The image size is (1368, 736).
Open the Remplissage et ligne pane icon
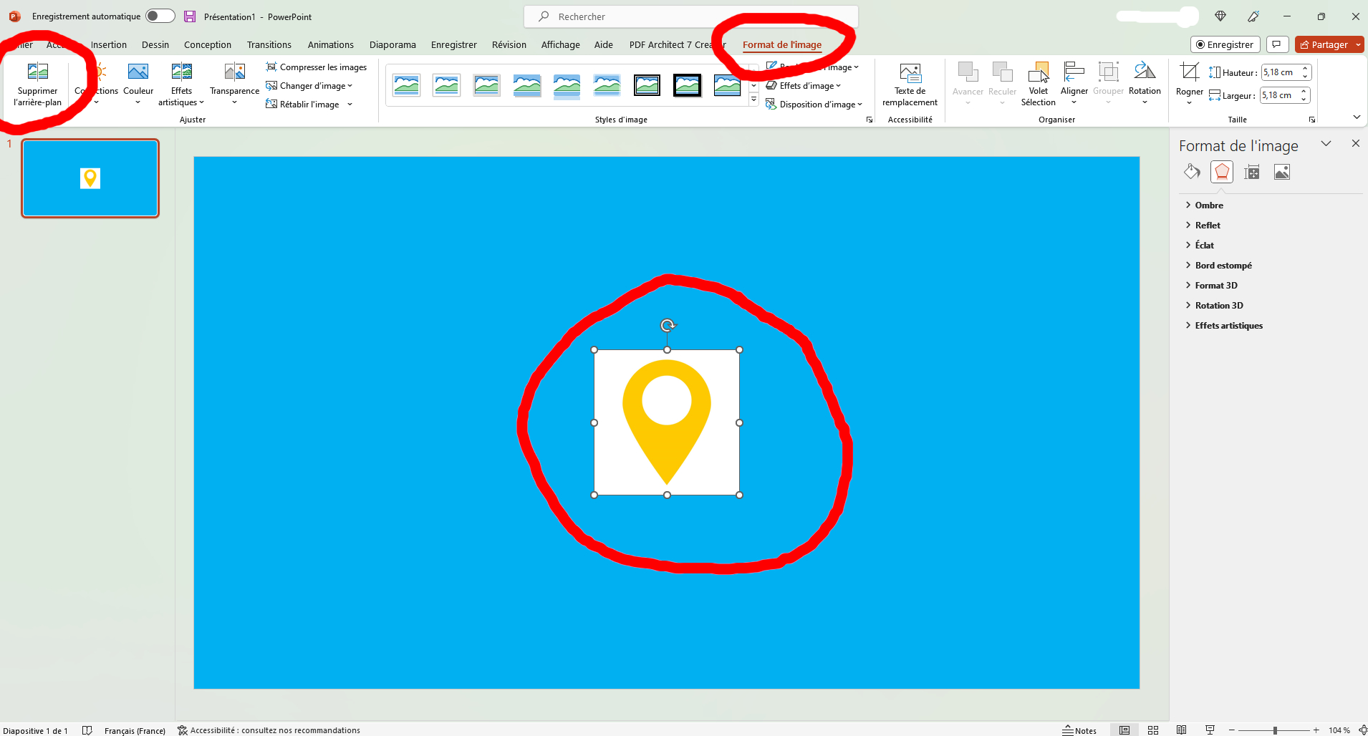(x=1192, y=172)
